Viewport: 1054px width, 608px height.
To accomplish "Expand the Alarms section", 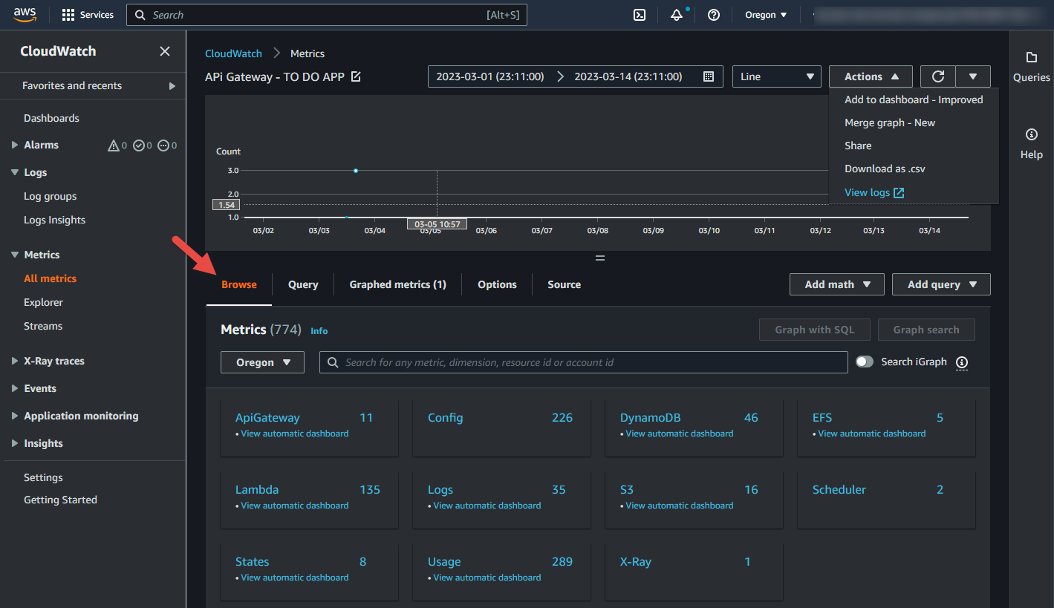I will pos(15,145).
